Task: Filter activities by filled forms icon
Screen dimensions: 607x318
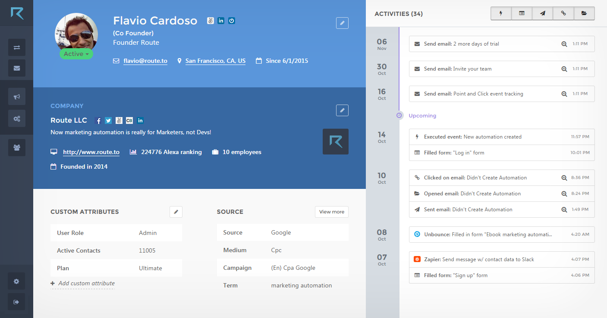Action: [x=522, y=13]
